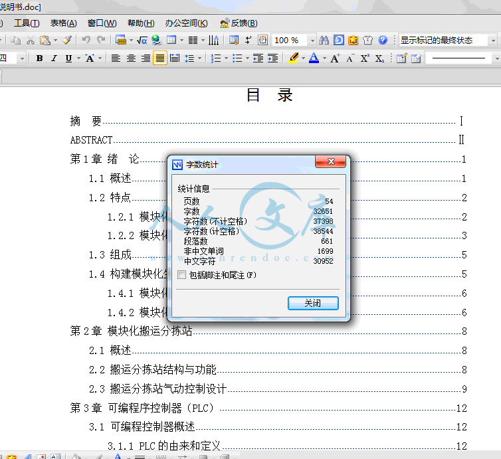
Task: Open the 窗口(W) menu
Action: (102, 23)
